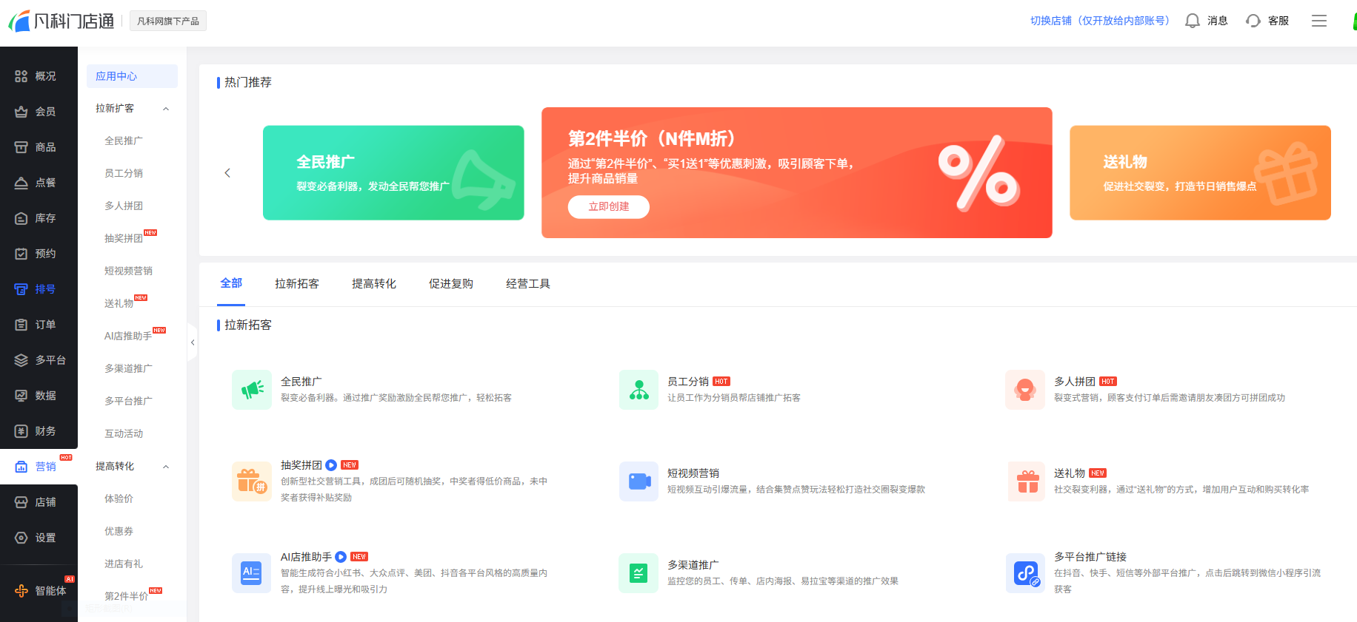Open 体验价 in the submenu
Screen dimensions: 1357x622
click(x=119, y=499)
